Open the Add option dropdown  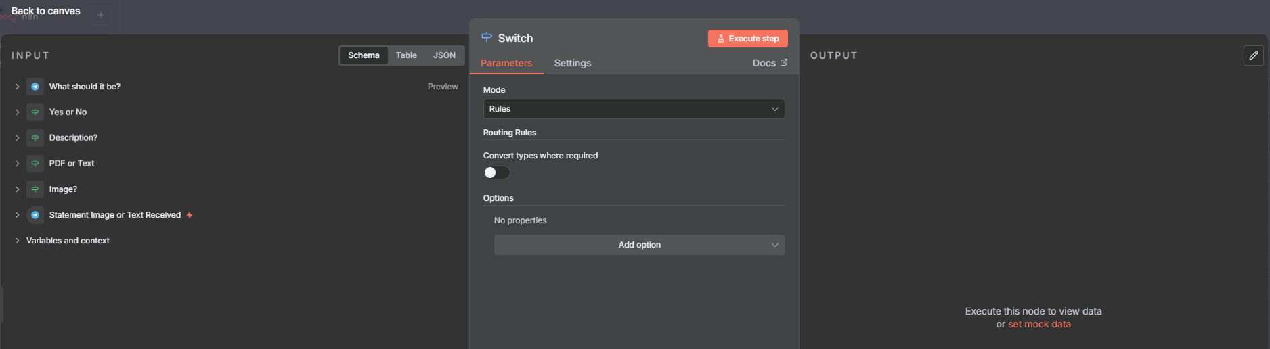(639, 245)
